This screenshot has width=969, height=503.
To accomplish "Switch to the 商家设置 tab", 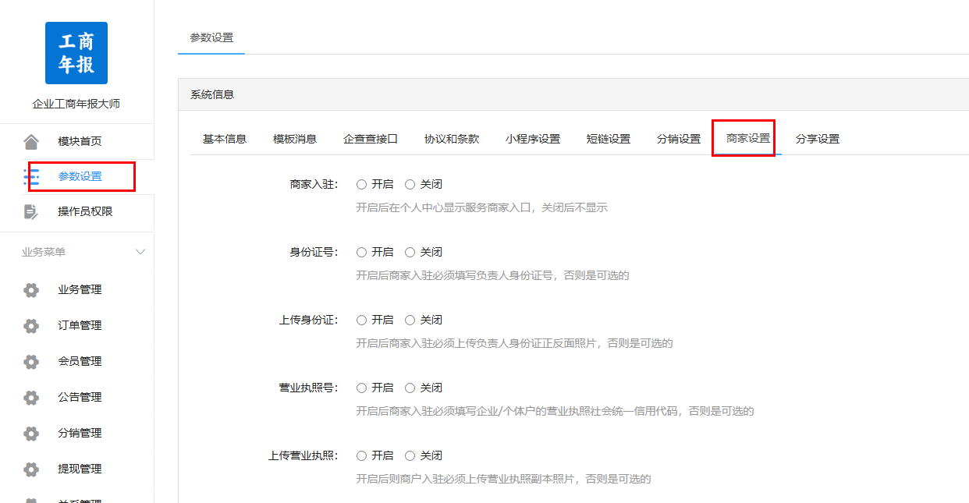I will click(748, 139).
